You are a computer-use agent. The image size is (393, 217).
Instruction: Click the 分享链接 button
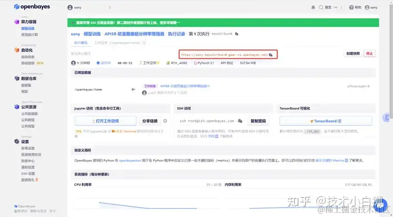[149, 121]
